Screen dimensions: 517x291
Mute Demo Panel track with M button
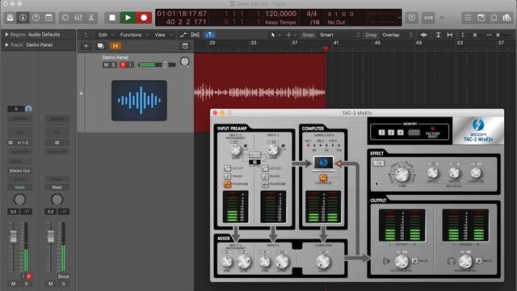pyautogui.click(x=106, y=65)
